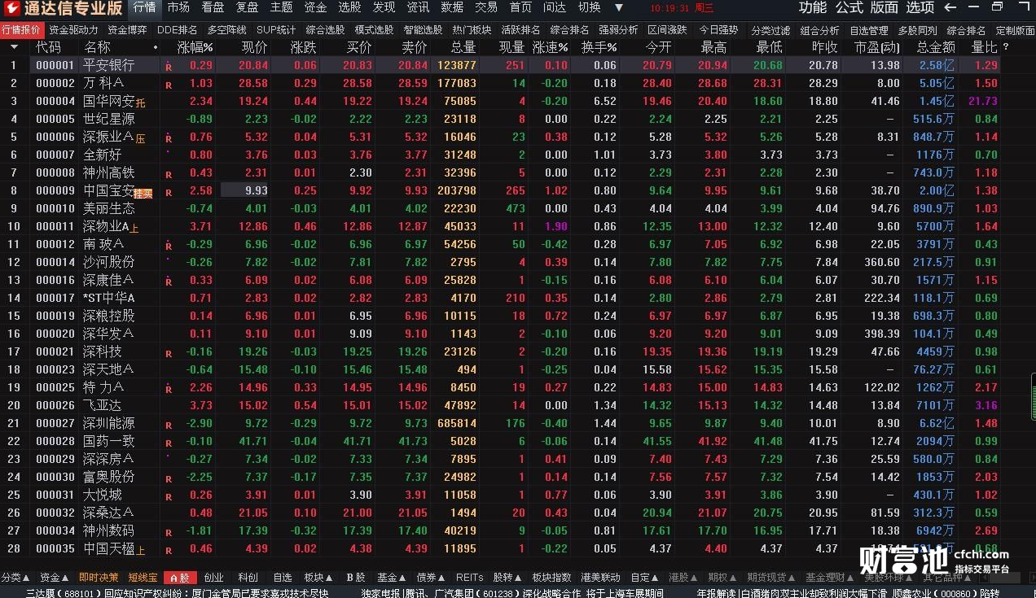Switch to the 自选管理 tab
This screenshot has width=1036, height=598.
pyautogui.click(x=869, y=30)
